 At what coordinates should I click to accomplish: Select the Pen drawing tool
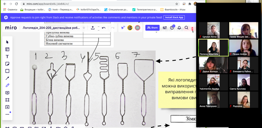7,85
